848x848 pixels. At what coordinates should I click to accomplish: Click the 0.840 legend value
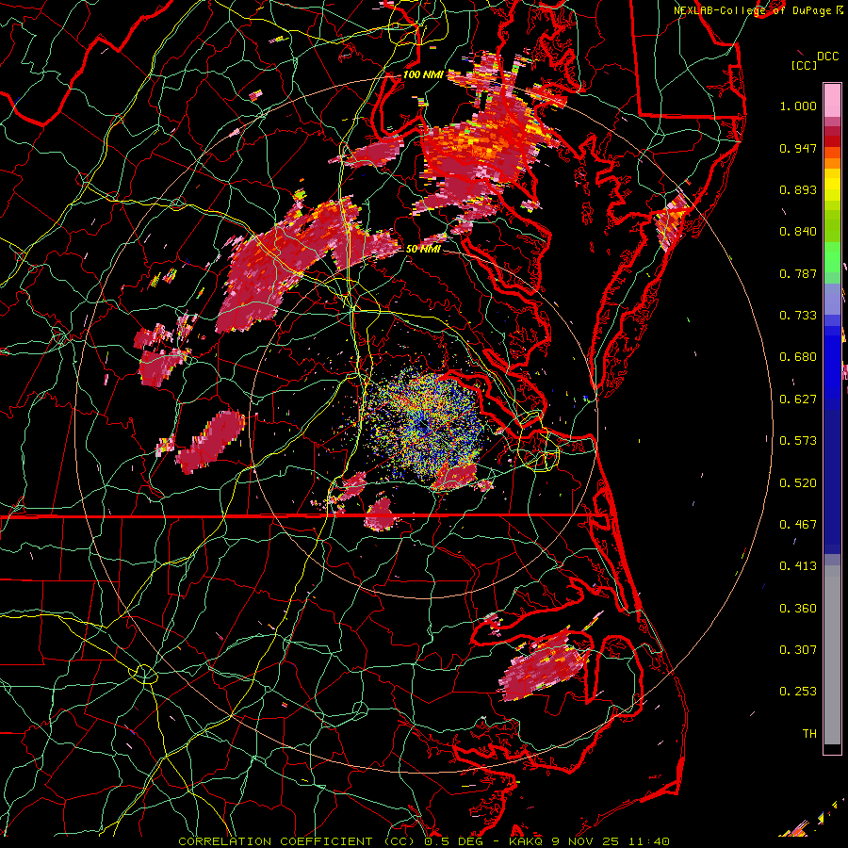point(798,232)
